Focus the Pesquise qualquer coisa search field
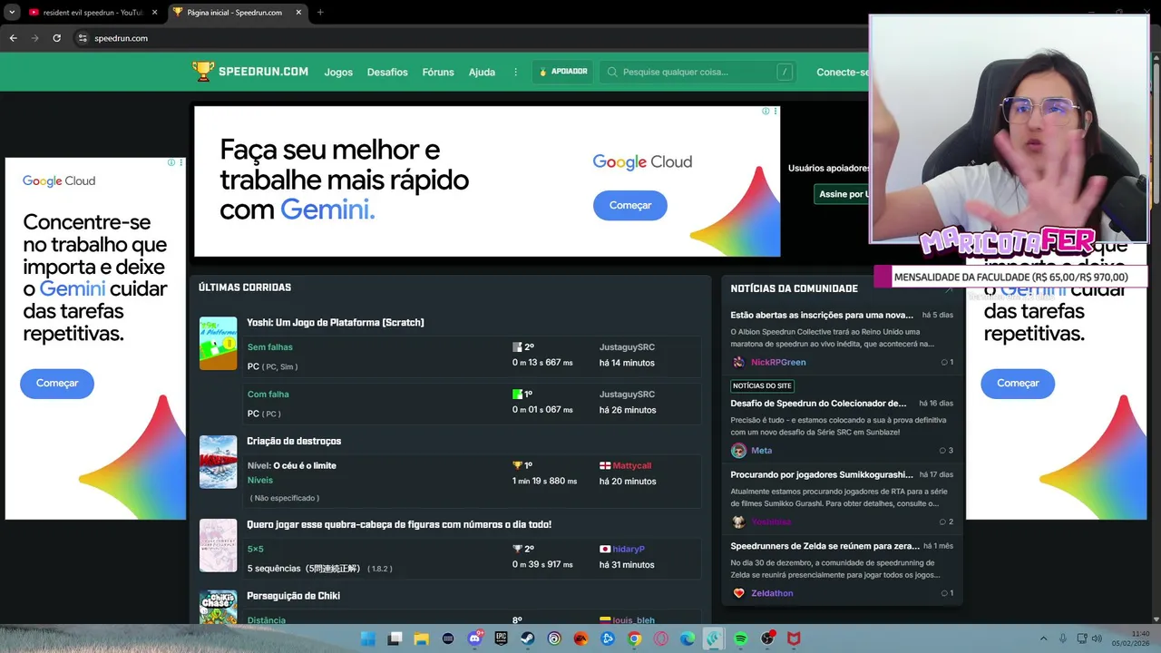This screenshot has height=653, width=1161. [x=698, y=72]
